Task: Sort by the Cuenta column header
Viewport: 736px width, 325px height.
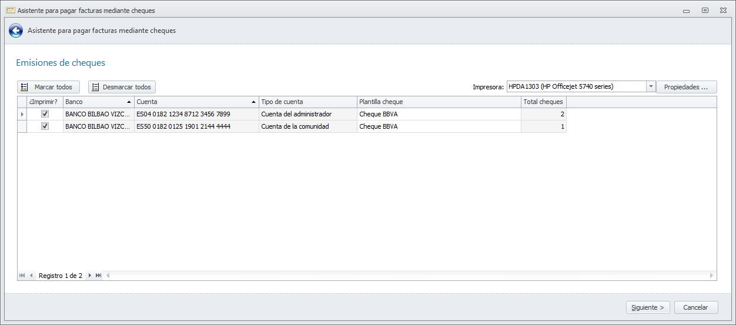Action: [x=196, y=102]
